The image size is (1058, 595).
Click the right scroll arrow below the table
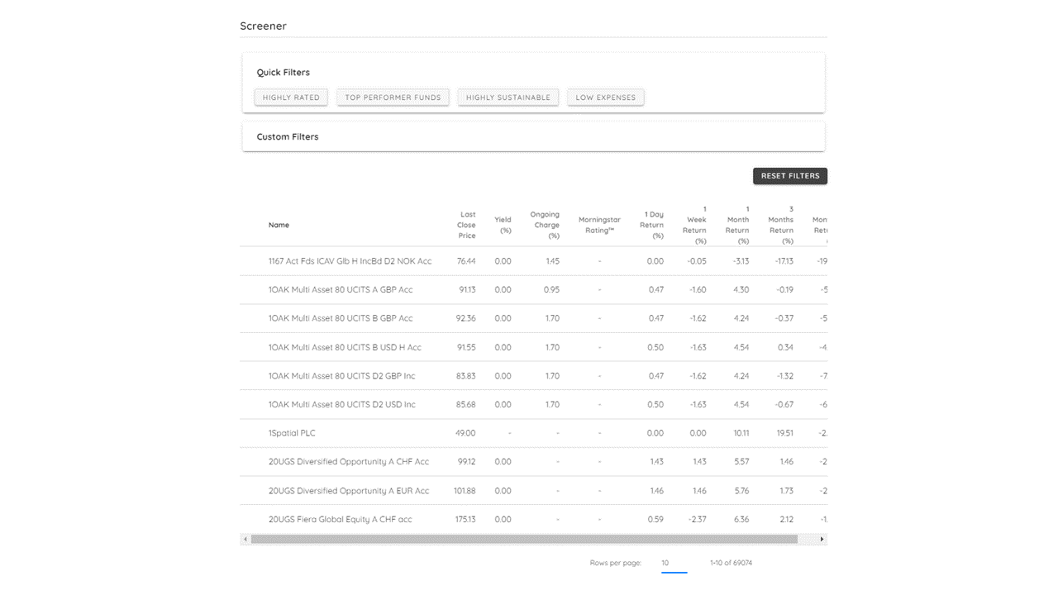[x=821, y=538]
